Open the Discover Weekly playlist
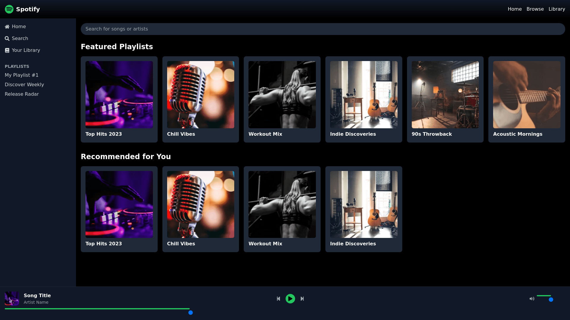 point(24,85)
